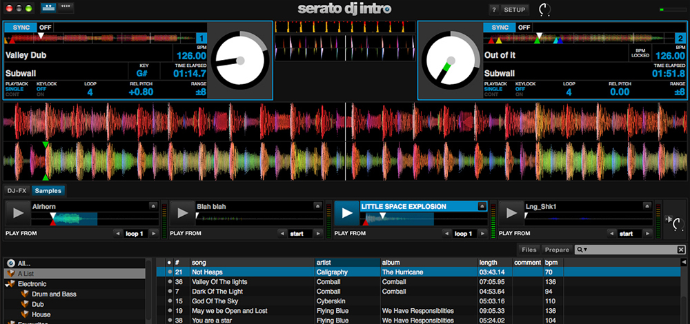The height and width of the screenshot is (324, 690).
Task: Enable SYNC on deck 1
Action: point(20,28)
